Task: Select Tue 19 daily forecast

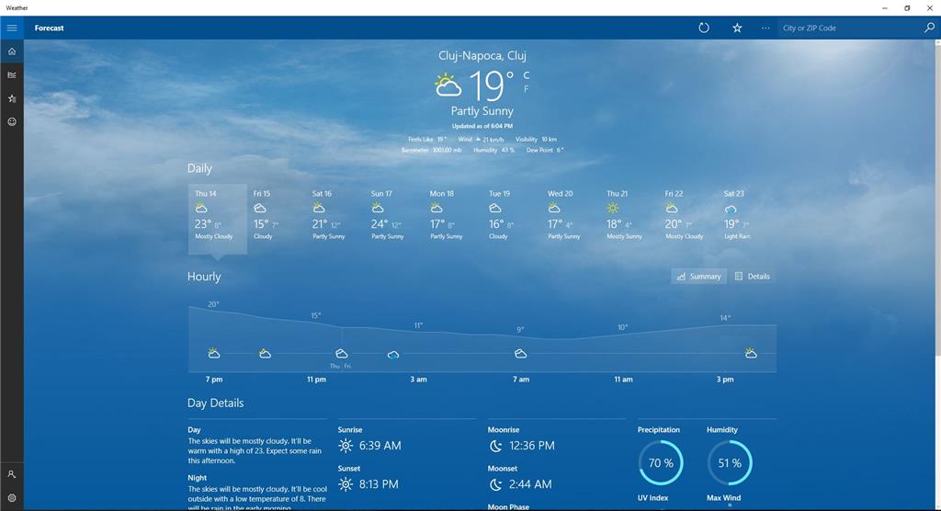Action: coord(511,219)
